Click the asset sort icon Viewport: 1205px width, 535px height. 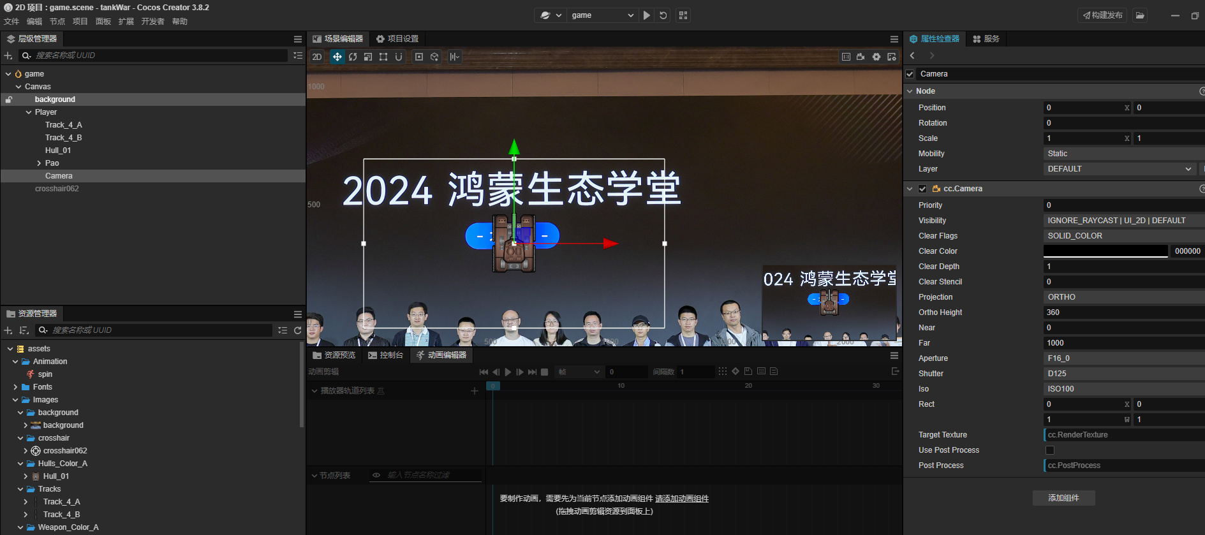point(24,330)
